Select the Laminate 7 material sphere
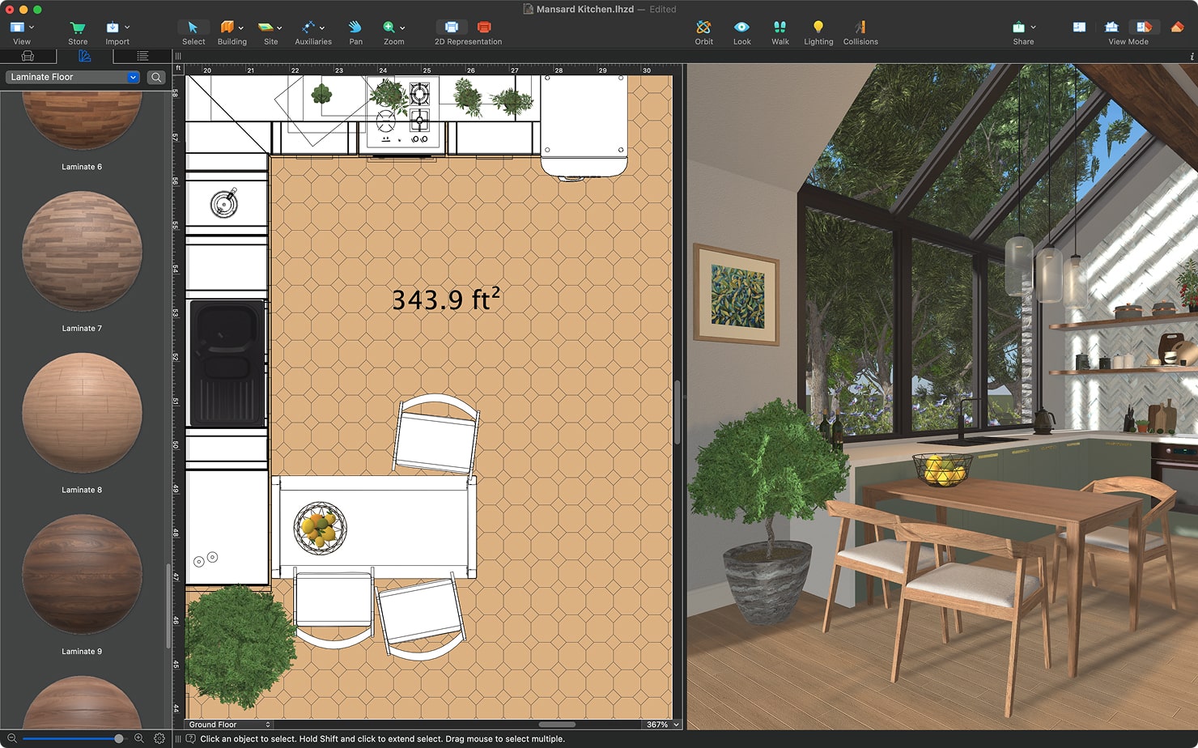Image resolution: width=1198 pixels, height=748 pixels. click(x=82, y=251)
